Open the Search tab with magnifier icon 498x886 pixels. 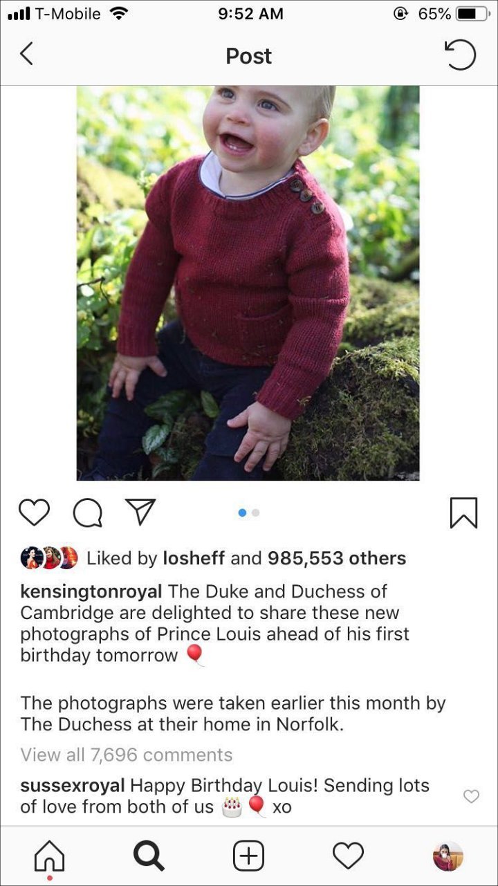tap(149, 857)
